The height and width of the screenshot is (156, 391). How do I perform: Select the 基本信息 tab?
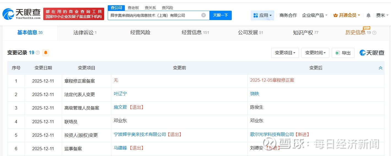click(x=30, y=32)
